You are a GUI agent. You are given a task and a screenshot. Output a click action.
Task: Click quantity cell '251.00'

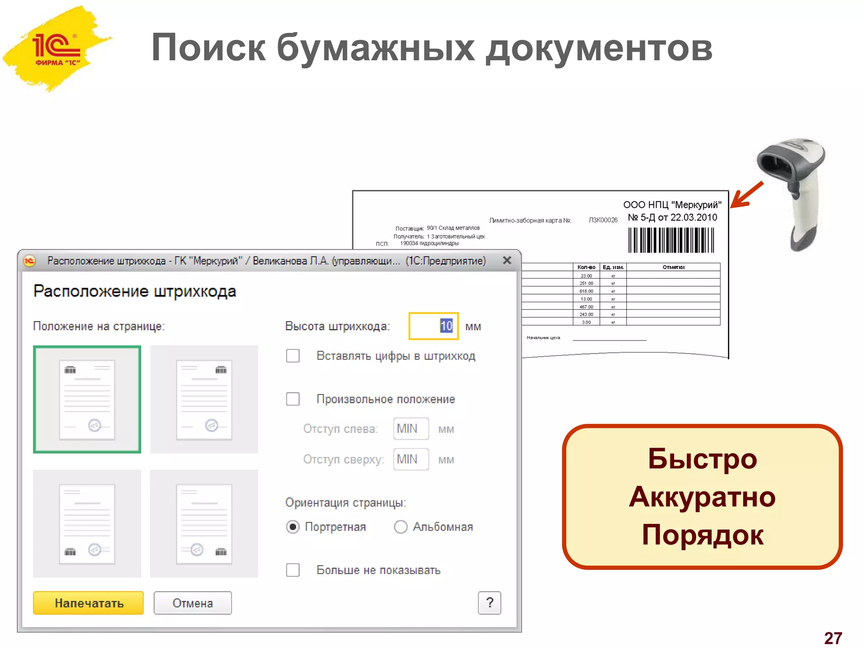(x=586, y=283)
